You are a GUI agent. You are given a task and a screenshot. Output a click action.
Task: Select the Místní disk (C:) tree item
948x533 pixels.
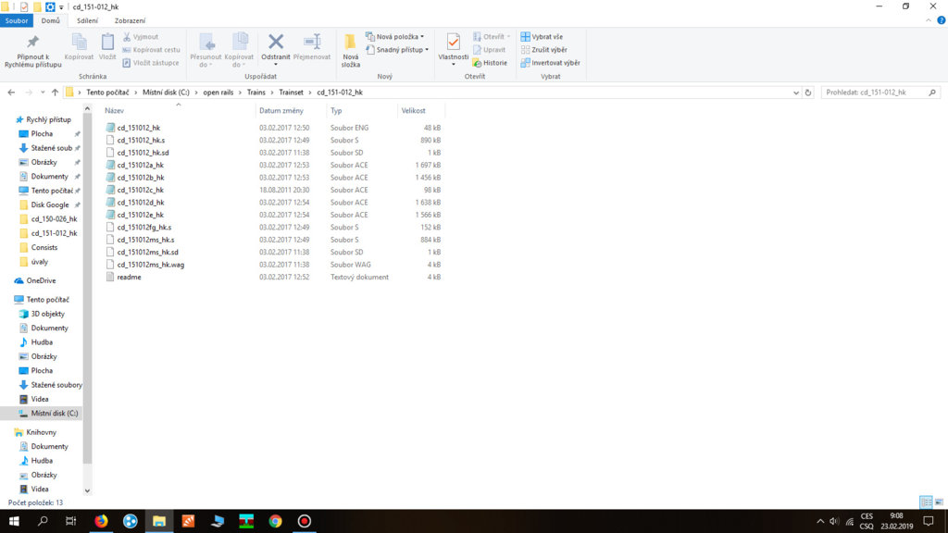(54, 413)
